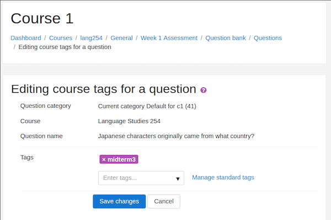Open Manage standard tags link
The width and height of the screenshot is (331, 220).
223,178
